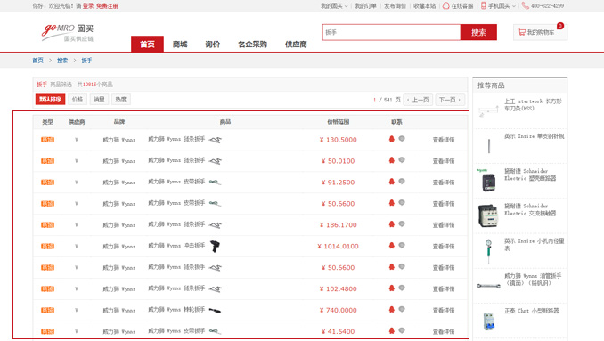The height and width of the screenshot is (341, 604).
Task: Open the ratchet wrench thumbnail in ¥740.0000 row
Action: [215, 310]
